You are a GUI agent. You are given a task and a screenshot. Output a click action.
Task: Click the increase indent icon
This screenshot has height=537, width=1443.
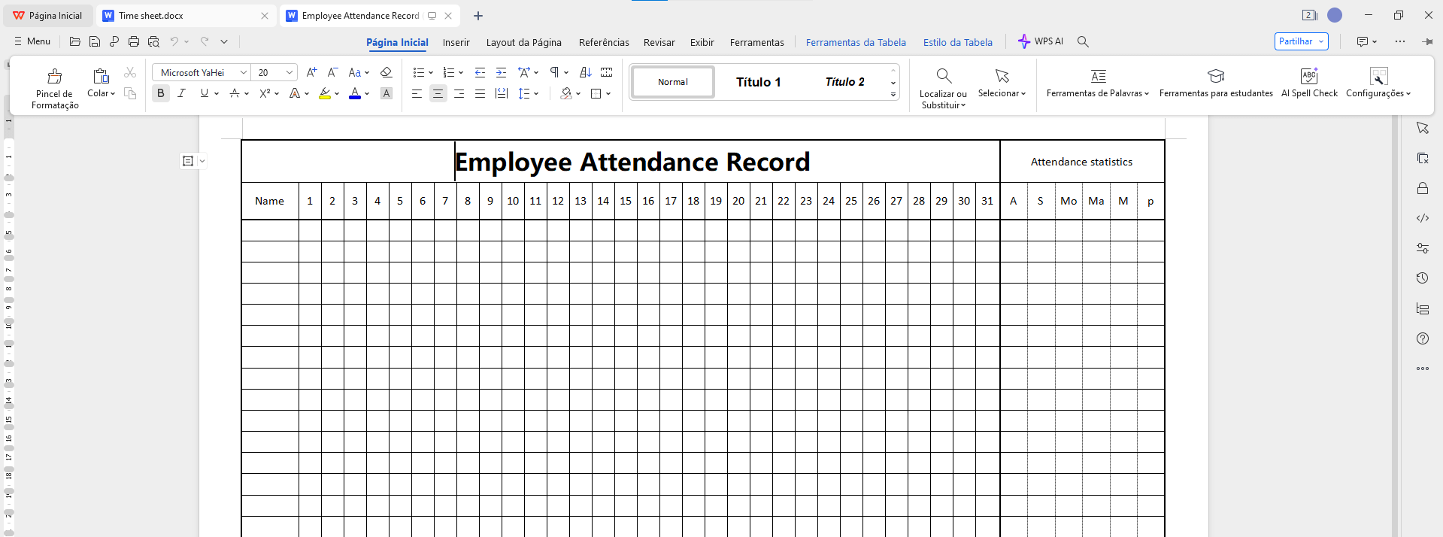501,72
